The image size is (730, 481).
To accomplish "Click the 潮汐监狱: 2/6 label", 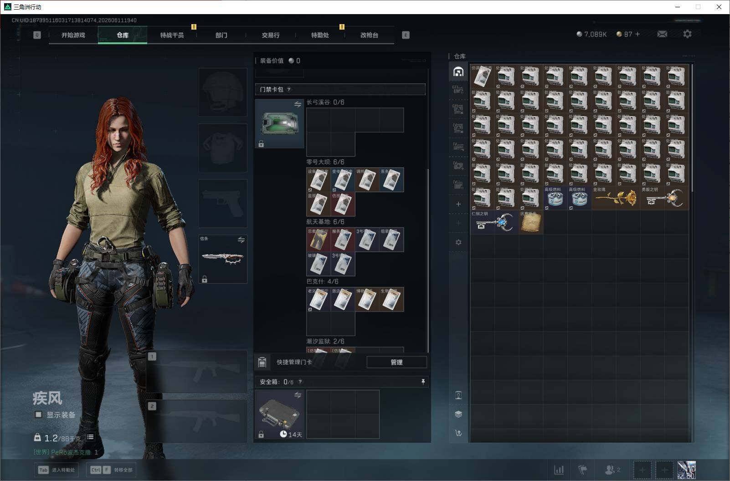I will point(325,341).
